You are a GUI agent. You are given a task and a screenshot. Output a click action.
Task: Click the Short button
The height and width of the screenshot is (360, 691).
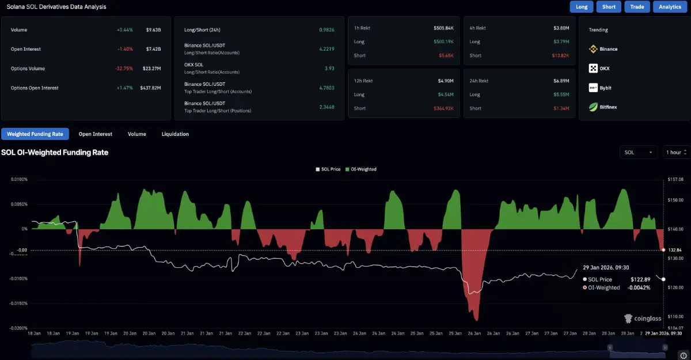609,7
